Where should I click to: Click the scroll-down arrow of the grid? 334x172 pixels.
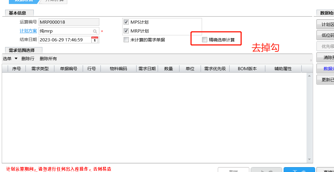pyautogui.click(x=309, y=159)
